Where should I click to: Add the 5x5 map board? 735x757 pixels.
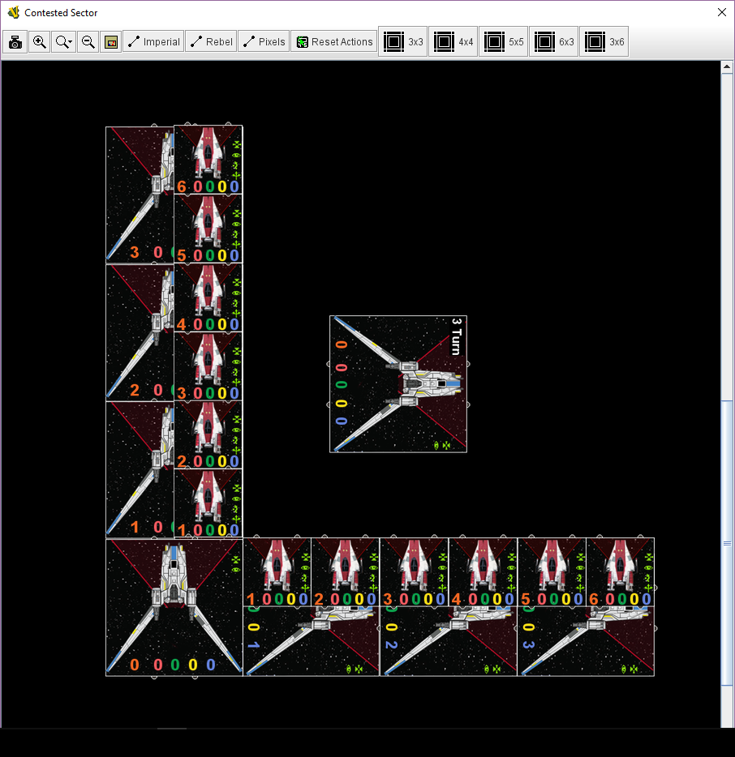coord(504,41)
